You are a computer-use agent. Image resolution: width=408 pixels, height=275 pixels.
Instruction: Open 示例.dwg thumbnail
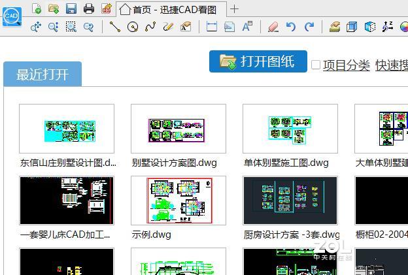coord(178,201)
